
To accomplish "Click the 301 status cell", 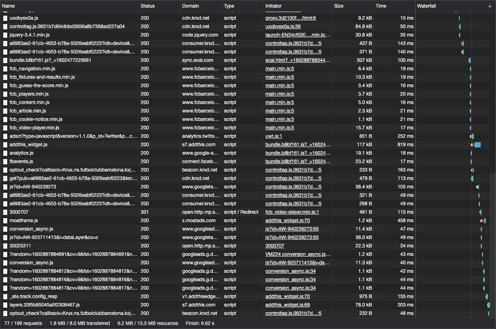I will 159,212.
